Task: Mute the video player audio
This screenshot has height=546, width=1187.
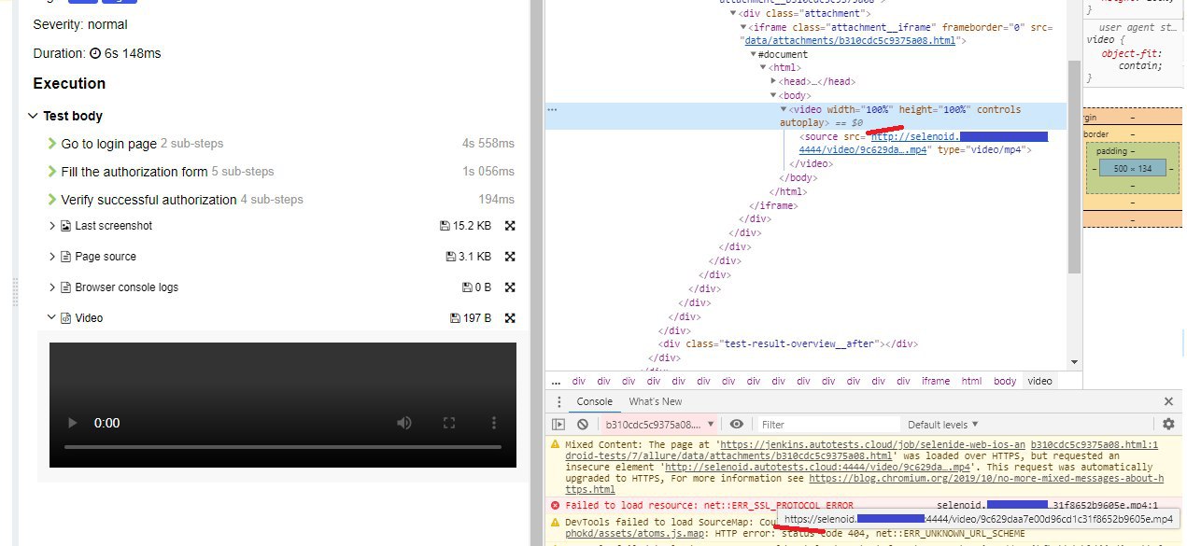Action: coord(404,423)
